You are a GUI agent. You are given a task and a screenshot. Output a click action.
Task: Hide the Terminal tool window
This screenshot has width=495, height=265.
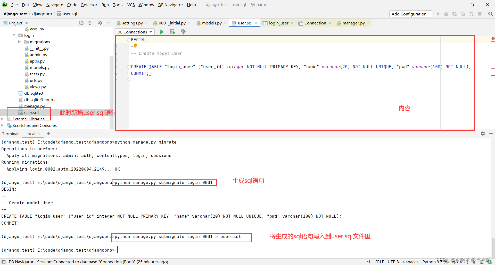point(491,134)
